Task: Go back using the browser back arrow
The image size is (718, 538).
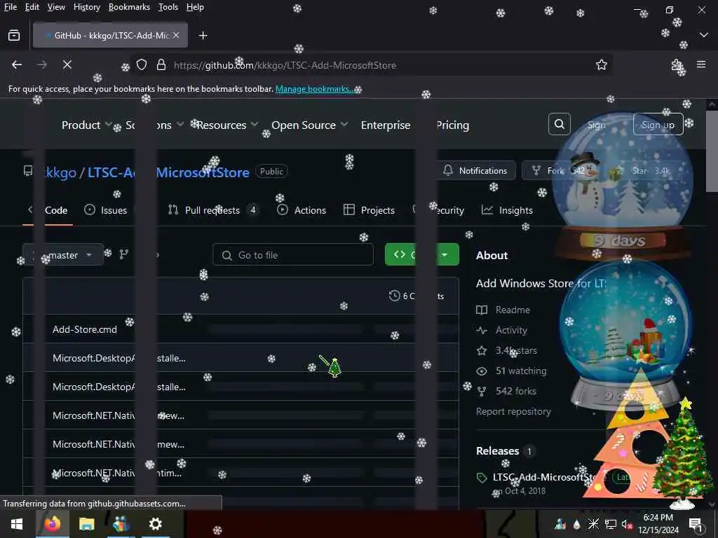Action: click(17, 65)
